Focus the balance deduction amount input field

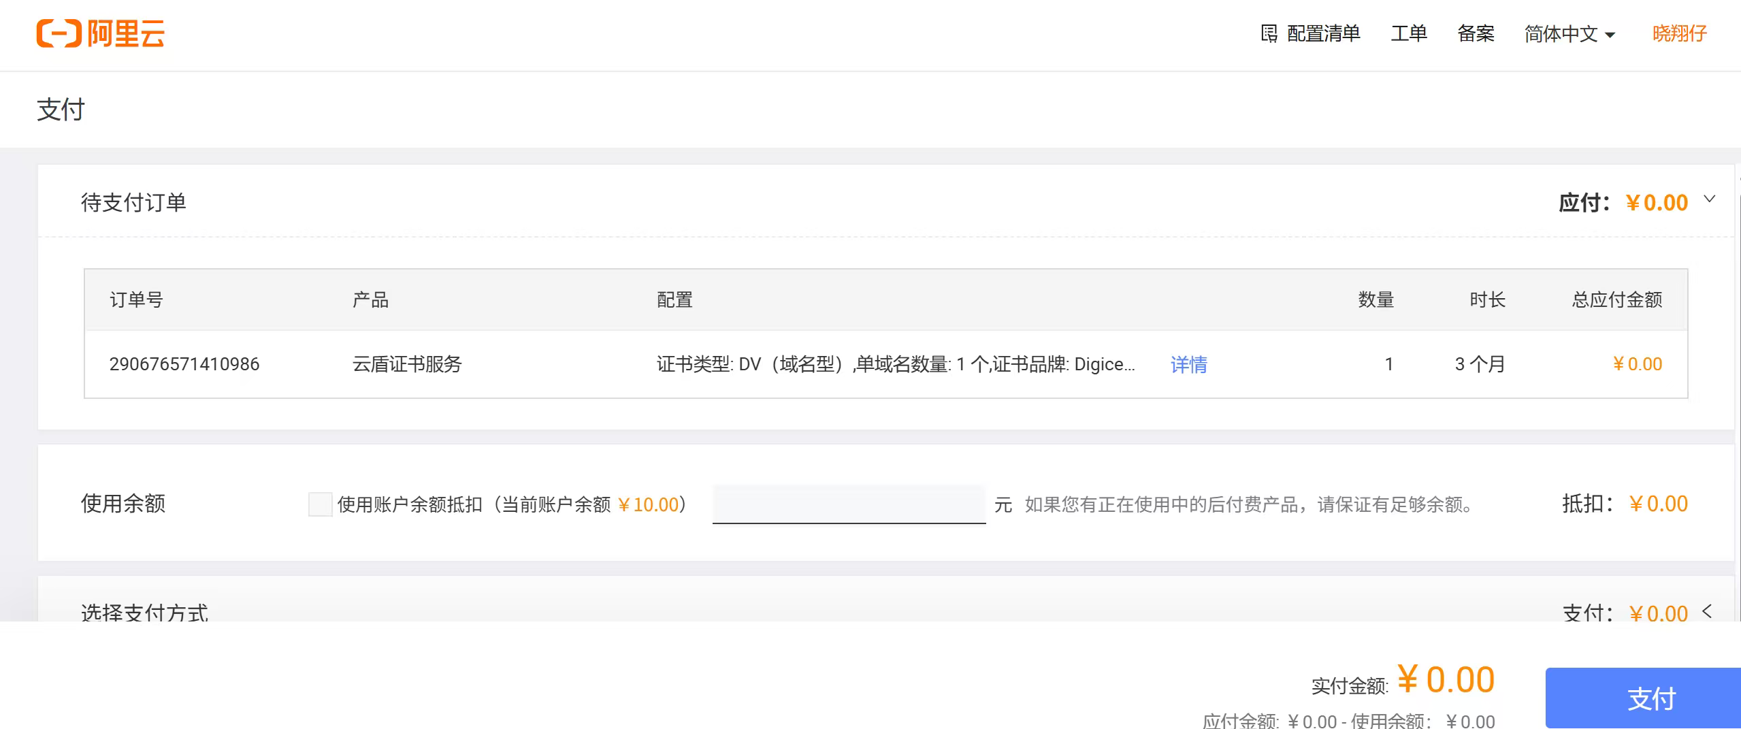click(849, 504)
